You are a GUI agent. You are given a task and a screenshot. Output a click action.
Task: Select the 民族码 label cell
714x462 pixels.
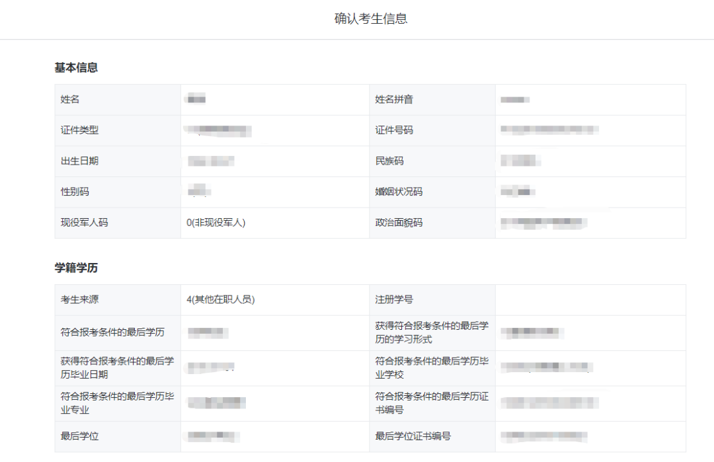432,161
